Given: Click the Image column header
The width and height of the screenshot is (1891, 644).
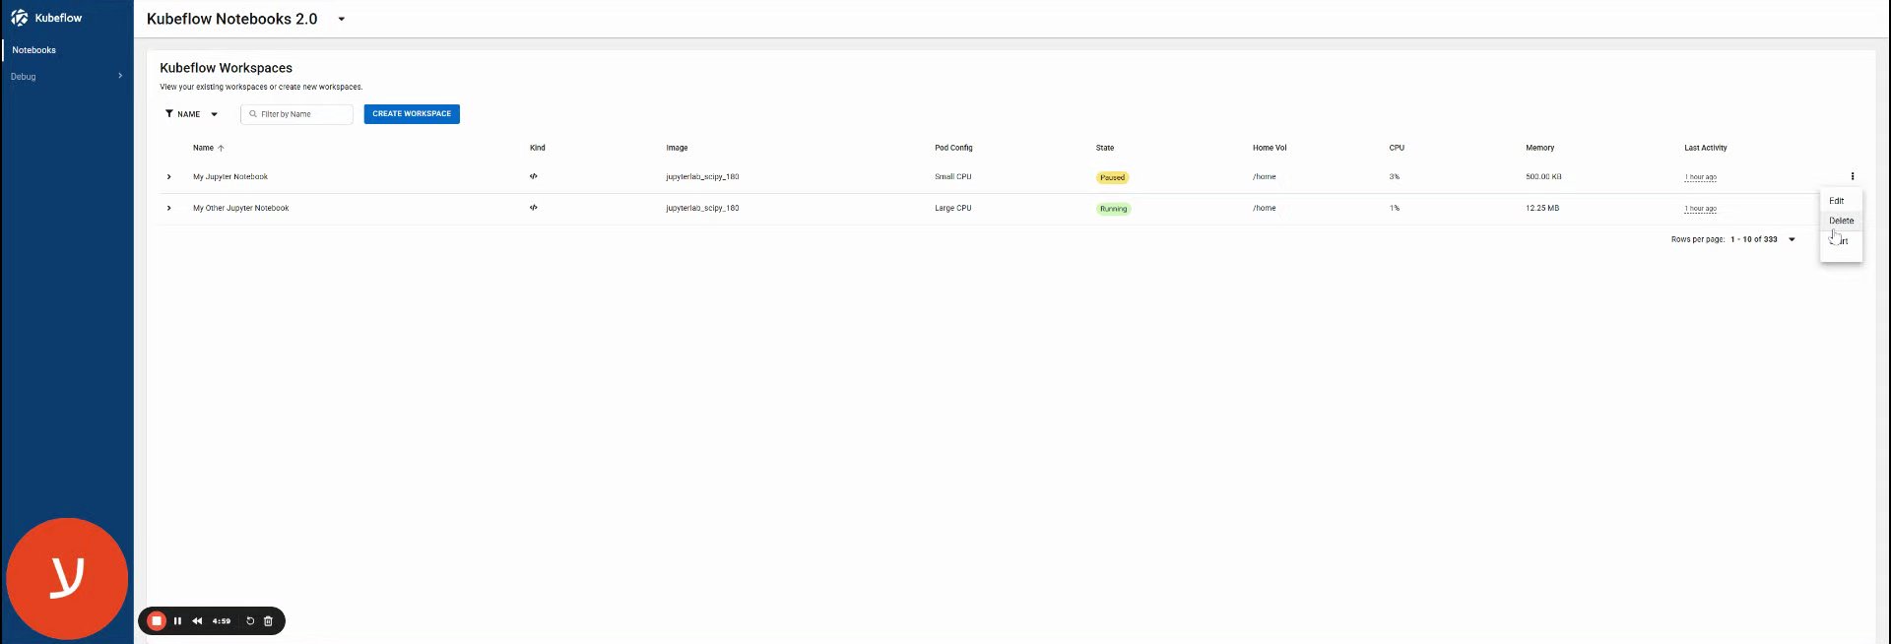Looking at the screenshot, I should point(677,148).
